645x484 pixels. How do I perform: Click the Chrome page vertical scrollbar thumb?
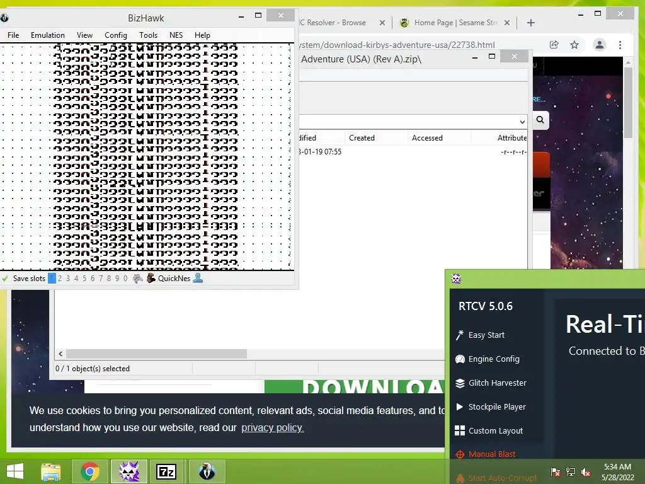click(628, 102)
